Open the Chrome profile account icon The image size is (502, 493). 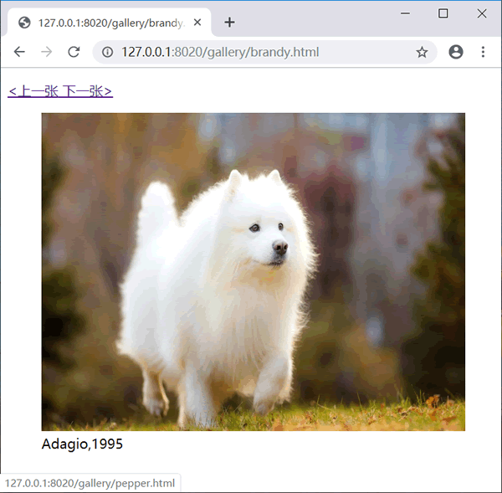click(456, 52)
